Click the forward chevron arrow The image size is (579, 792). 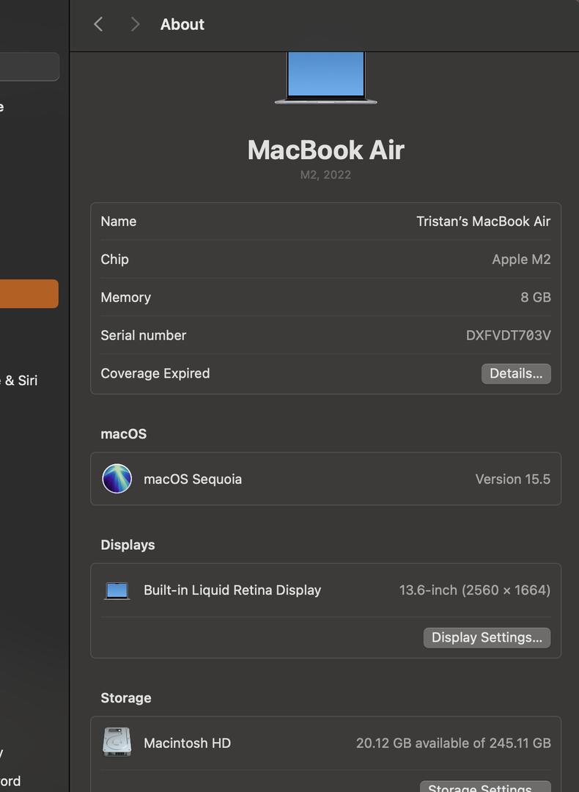pos(135,24)
